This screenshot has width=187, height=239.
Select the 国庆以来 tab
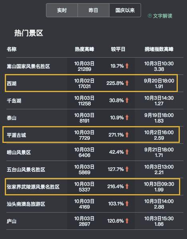(x=125, y=10)
